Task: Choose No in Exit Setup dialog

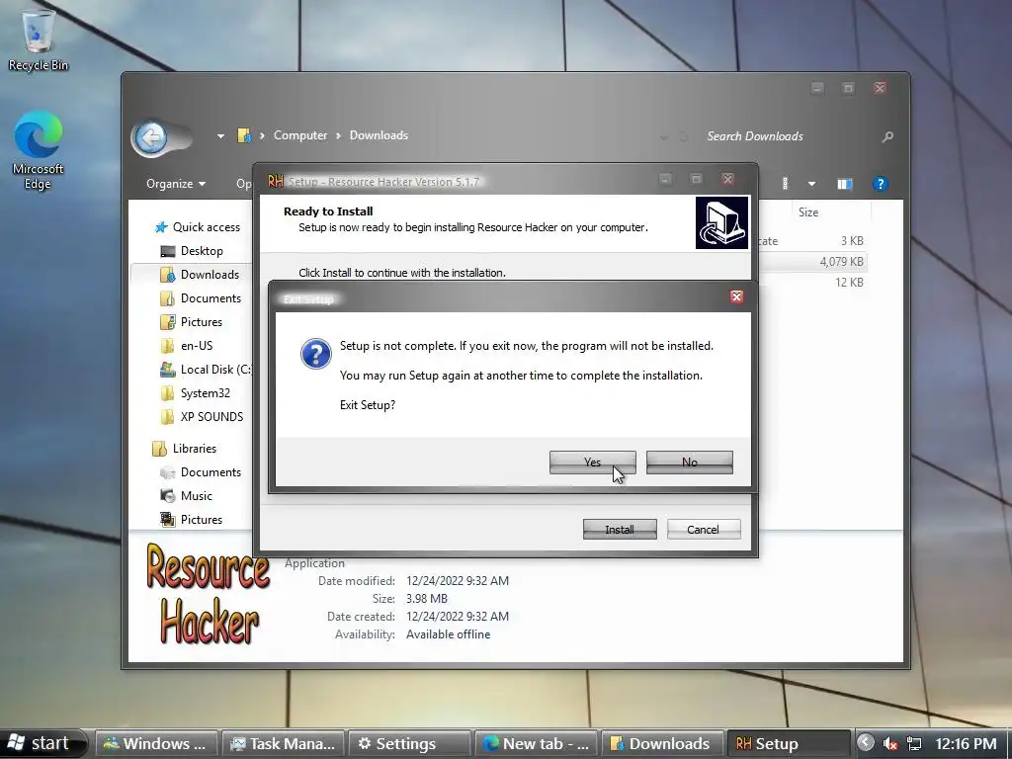Action: (x=689, y=463)
